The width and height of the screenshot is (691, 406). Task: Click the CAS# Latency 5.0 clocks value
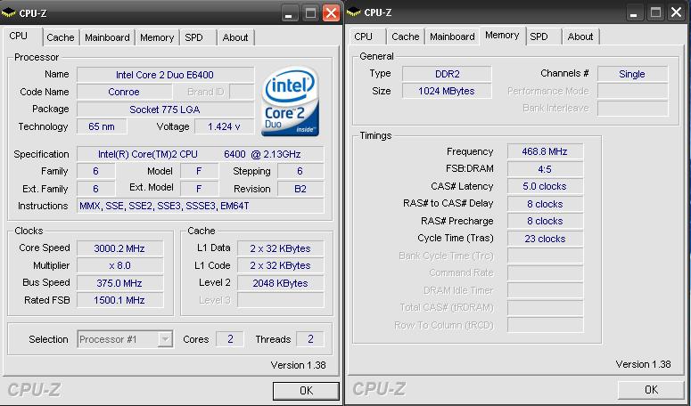pyautogui.click(x=545, y=186)
